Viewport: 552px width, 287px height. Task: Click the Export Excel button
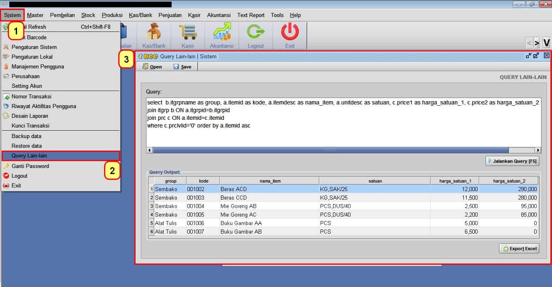coord(519,249)
